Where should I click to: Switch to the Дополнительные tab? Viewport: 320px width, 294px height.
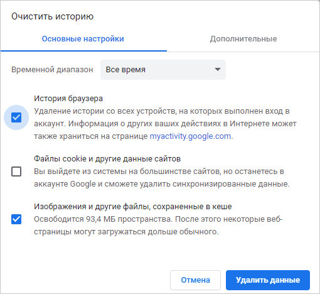(243, 39)
